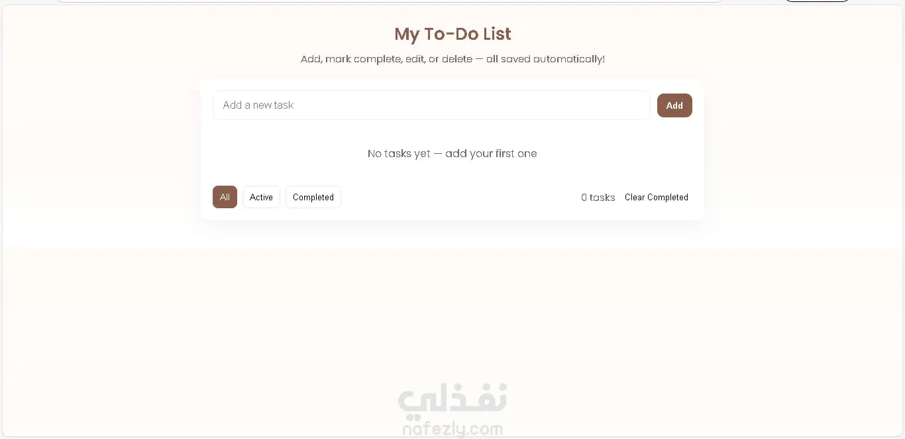Click the "No tasks yet" empty message
The width and height of the screenshot is (905, 439).
pos(452,154)
